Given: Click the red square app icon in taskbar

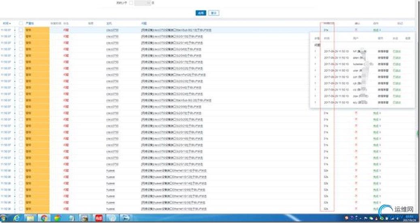Looking at the screenshot, I should tap(99, 218).
